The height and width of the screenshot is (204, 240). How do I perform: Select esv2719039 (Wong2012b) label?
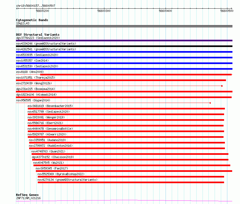tap(34, 83)
